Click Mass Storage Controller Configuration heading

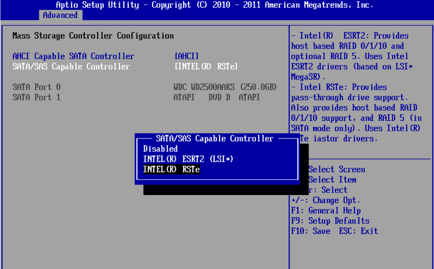(x=93, y=36)
